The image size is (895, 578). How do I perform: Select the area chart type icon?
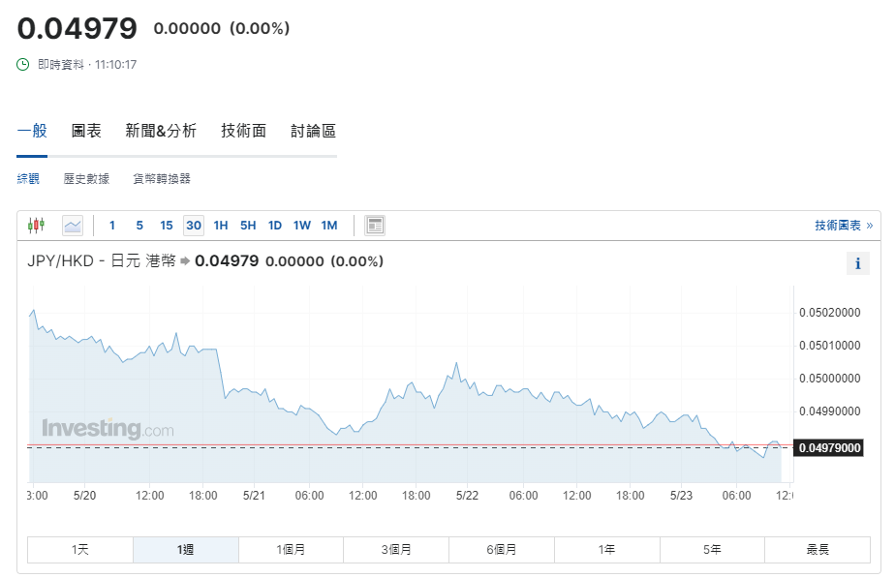point(73,226)
